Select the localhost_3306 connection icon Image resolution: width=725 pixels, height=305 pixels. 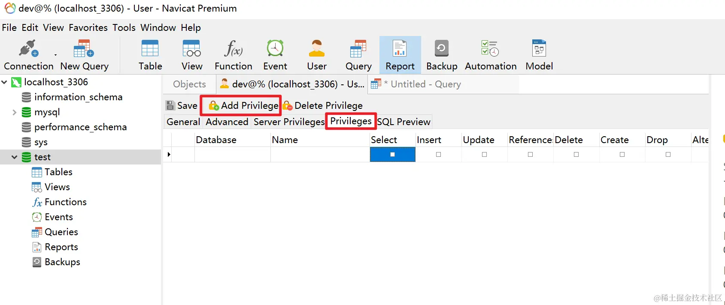pos(16,82)
